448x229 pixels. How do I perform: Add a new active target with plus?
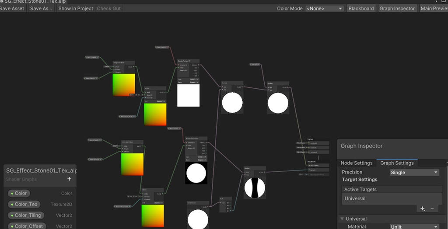422,208
